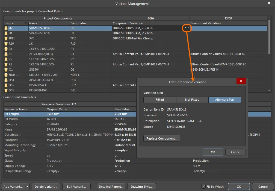Click the Detailed Report button
The height and width of the screenshot is (191, 275).
coord(111,187)
